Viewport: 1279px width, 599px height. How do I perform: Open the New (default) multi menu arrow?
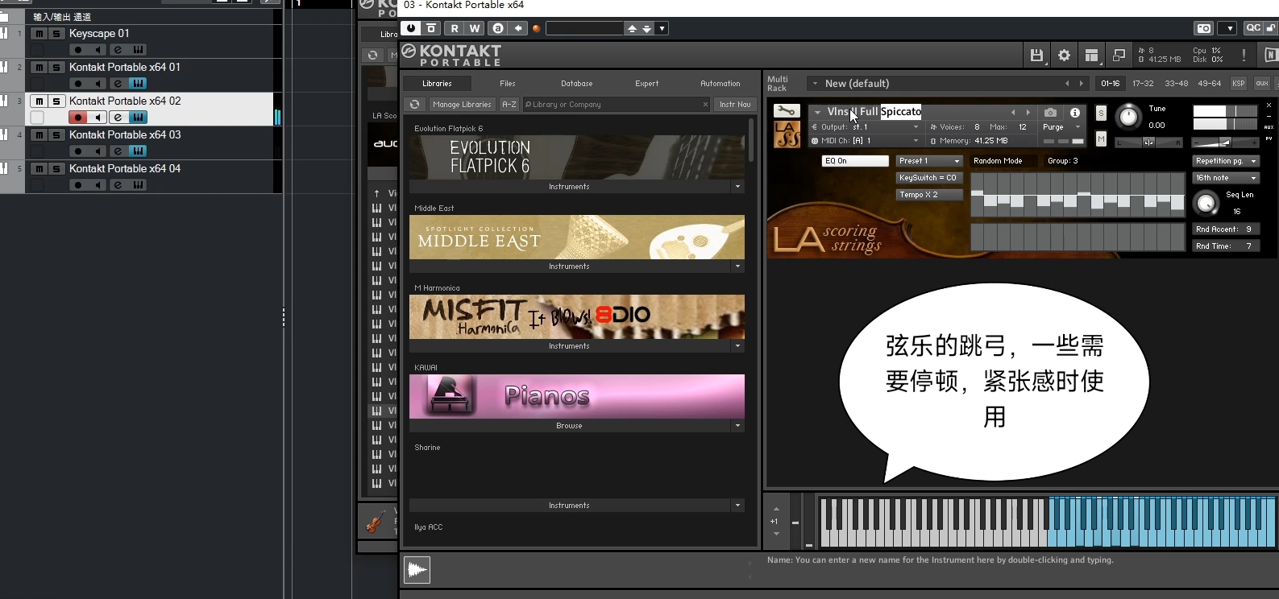click(x=815, y=83)
